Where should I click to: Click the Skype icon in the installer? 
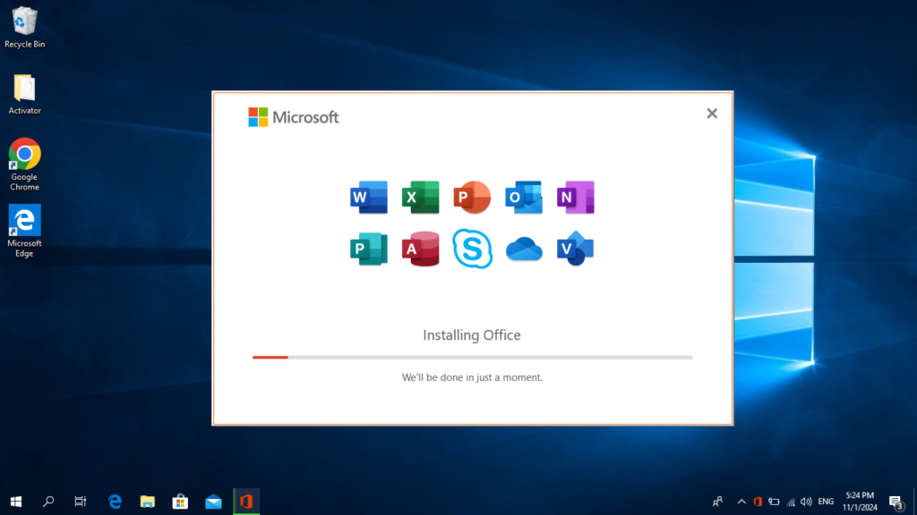(472, 249)
